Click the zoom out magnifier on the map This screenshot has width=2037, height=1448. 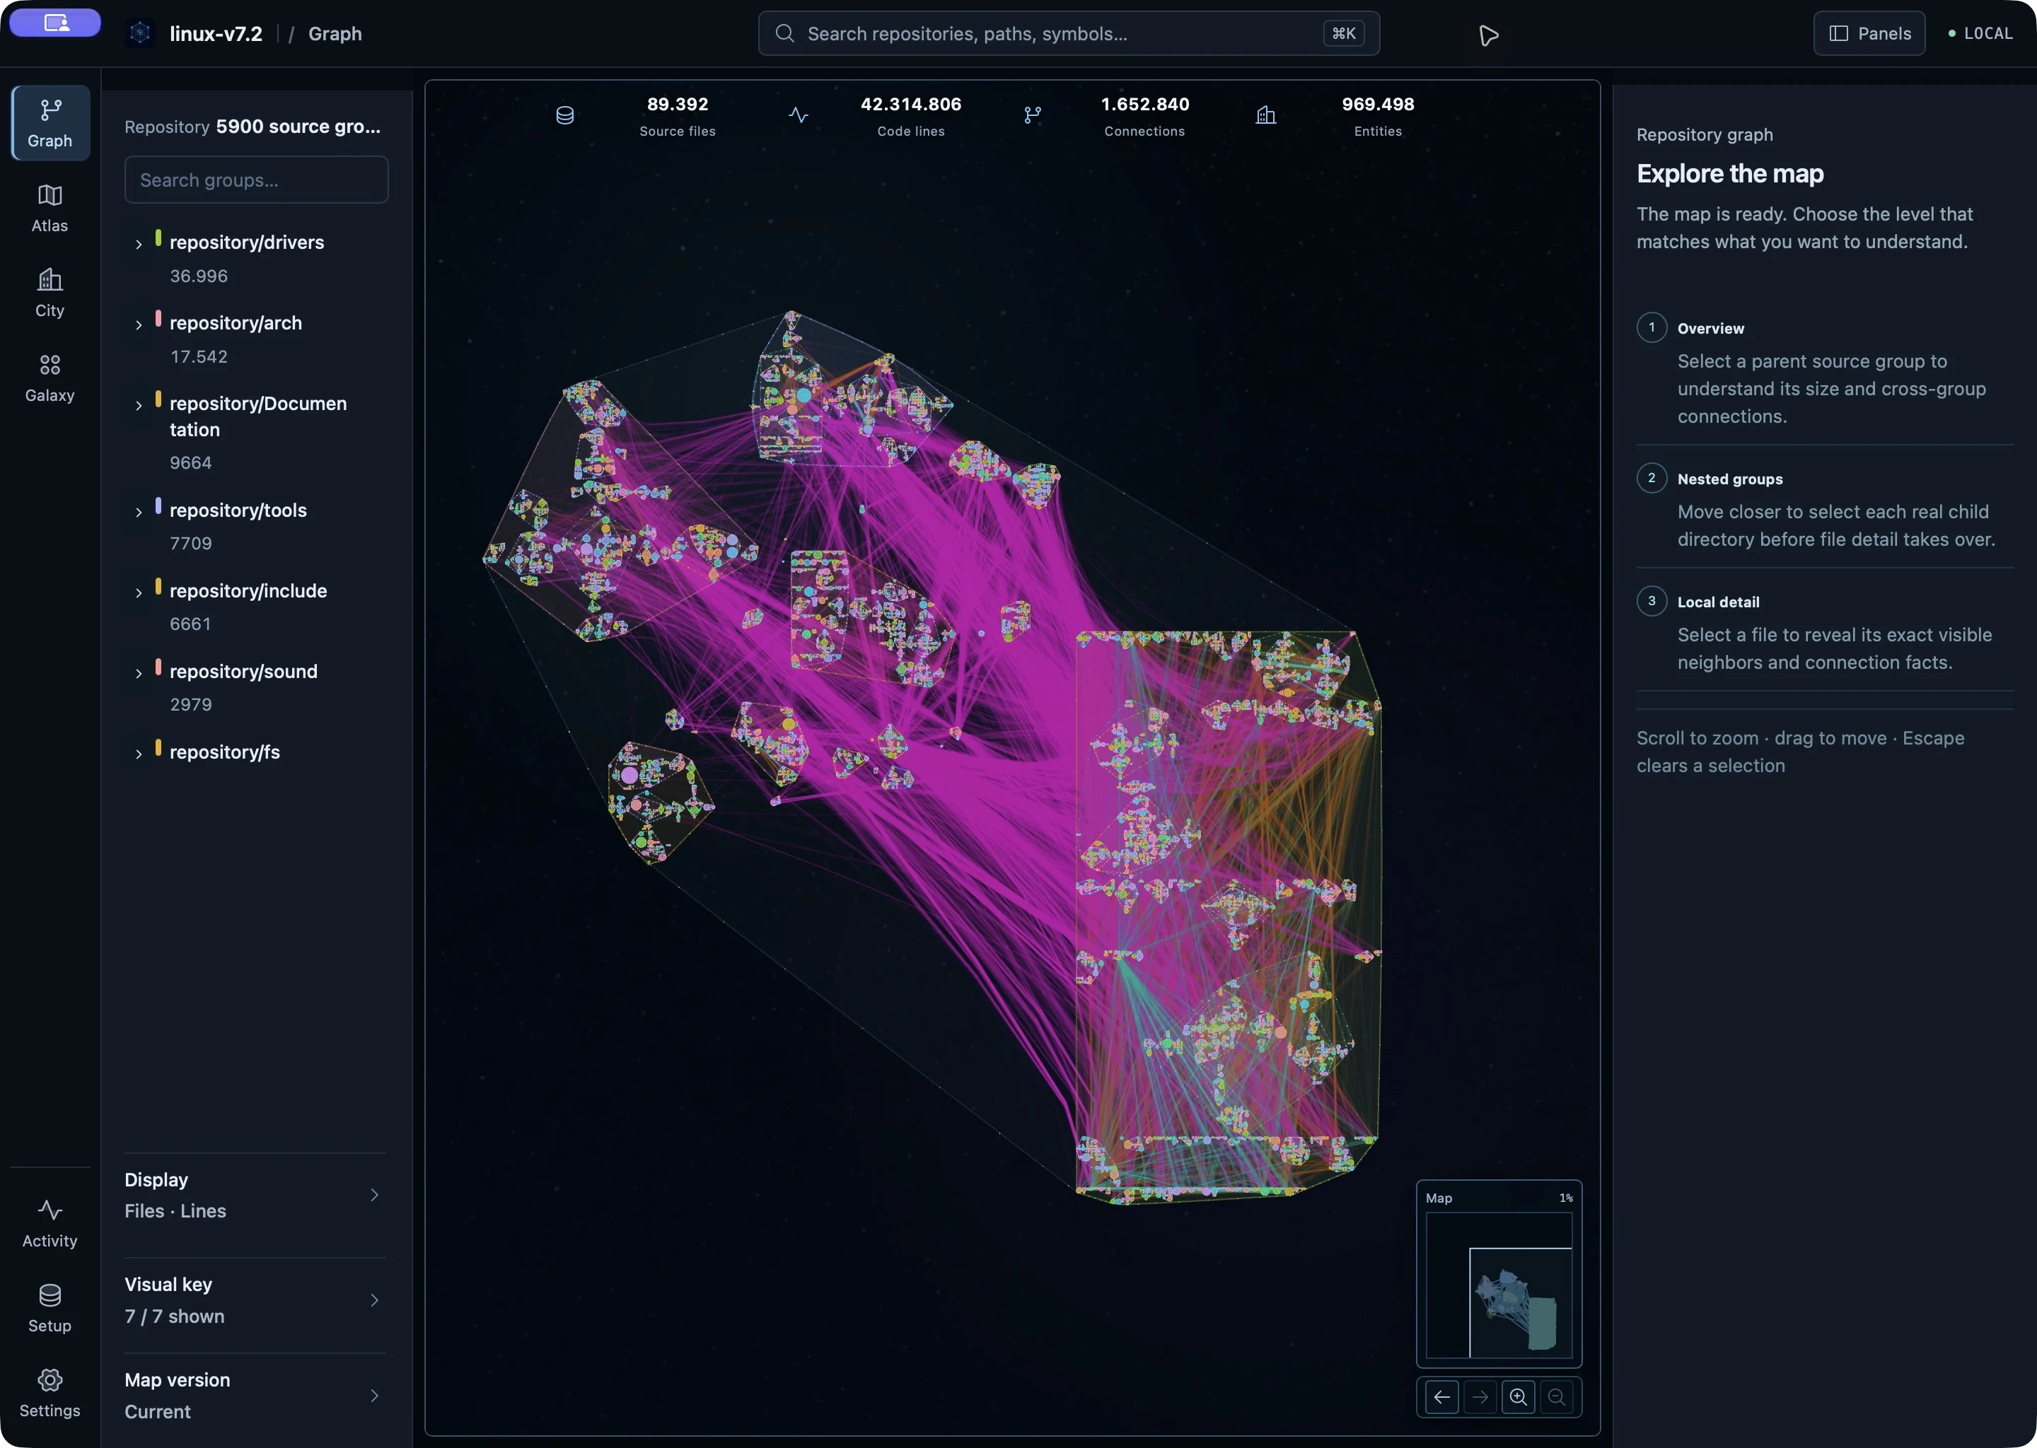point(1556,1396)
